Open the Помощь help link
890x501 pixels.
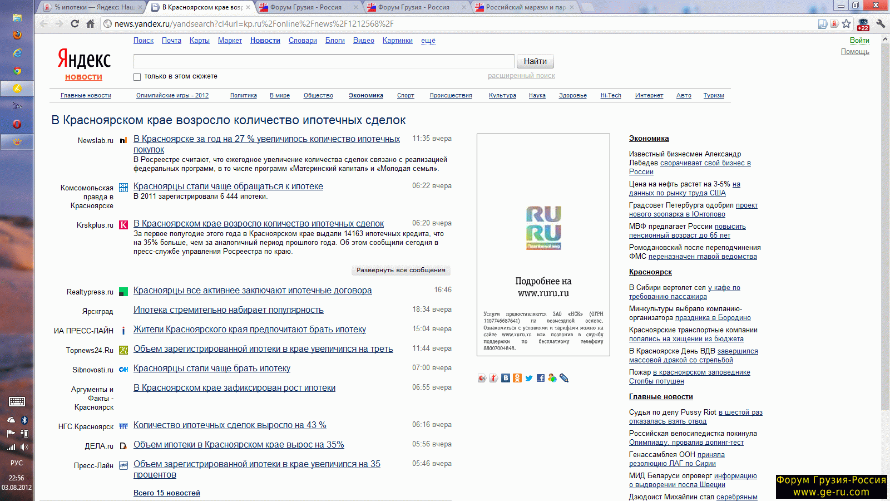(855, 51)
